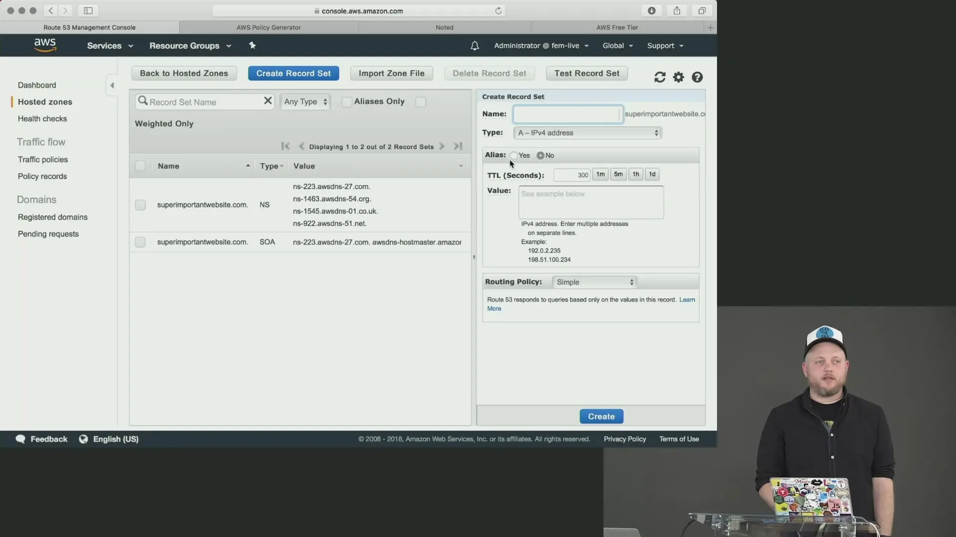
Task: Go to first page of record sets
Action: 285,146
